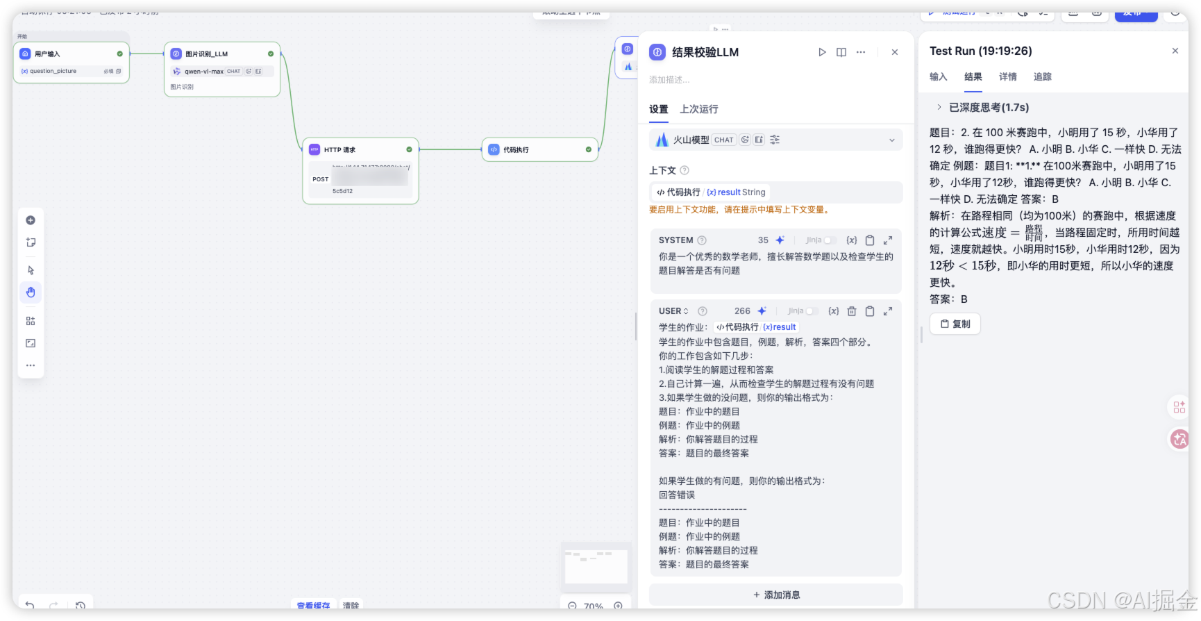Click the 结果校验LLM node type icon
This screenshot has height=621, width=1201.
click(x=657, y=52)
